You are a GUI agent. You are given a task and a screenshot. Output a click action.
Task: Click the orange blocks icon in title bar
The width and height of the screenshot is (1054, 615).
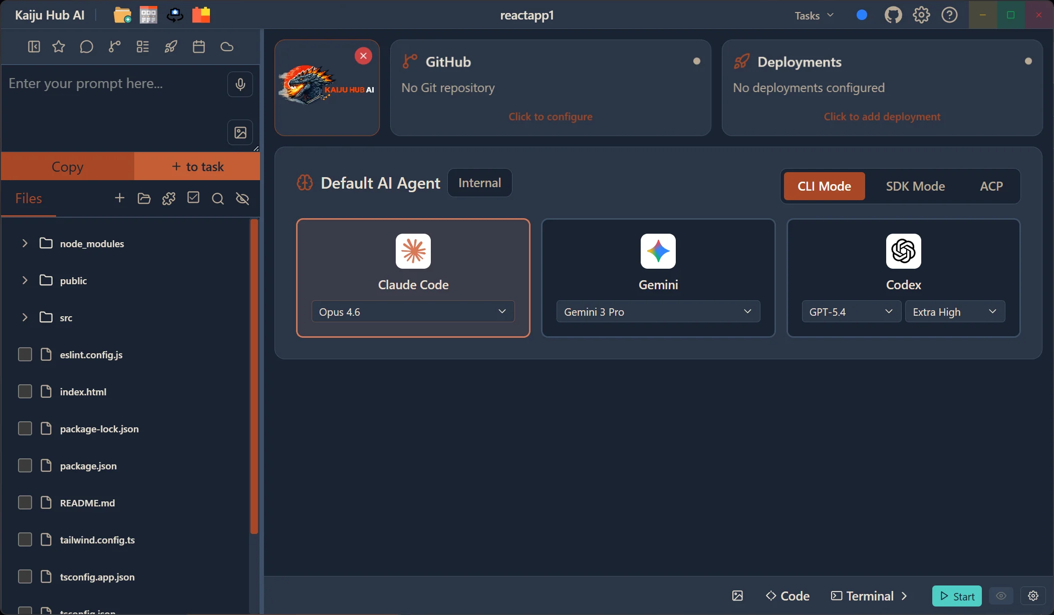[x=201, y=15]
